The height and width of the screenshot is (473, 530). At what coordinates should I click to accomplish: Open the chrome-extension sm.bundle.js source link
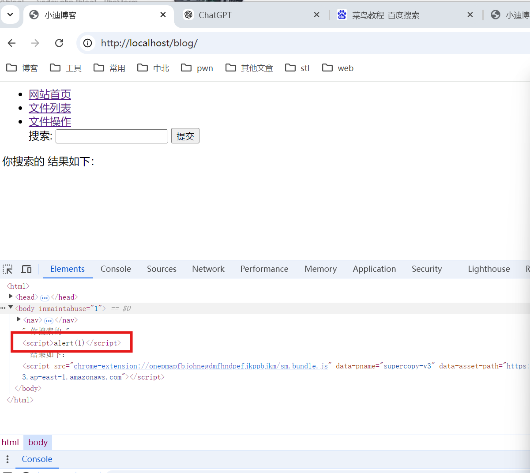click(x=201, y=366)
